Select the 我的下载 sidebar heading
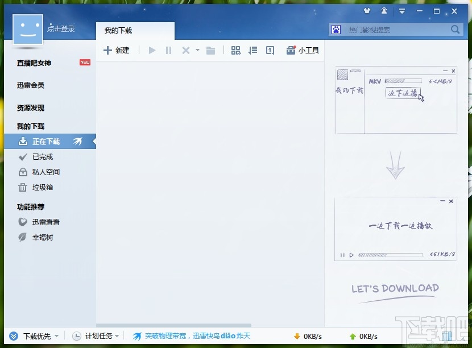The image size is (472, 348). click(x=30, y=126)
